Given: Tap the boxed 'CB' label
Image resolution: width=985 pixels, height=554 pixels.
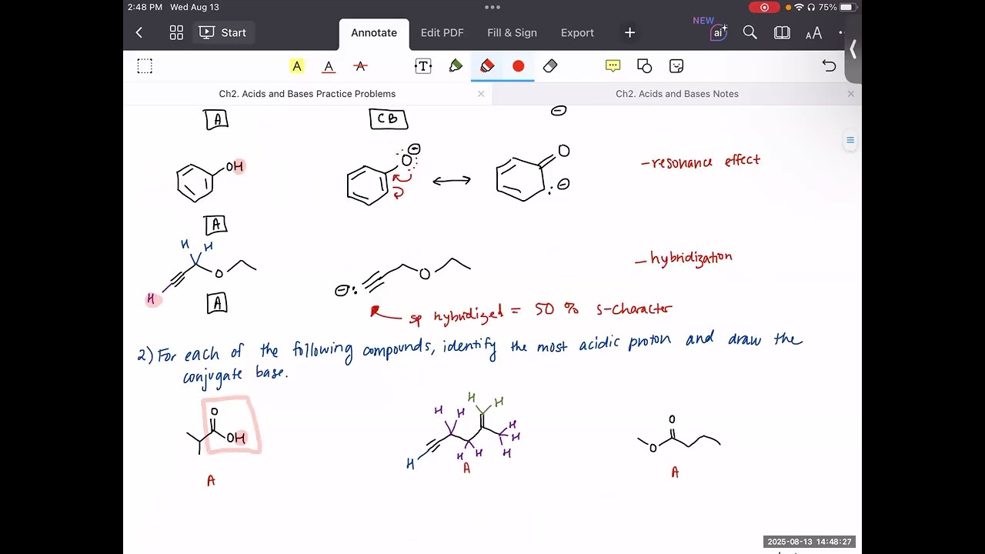Looking at the screenshot, I should tap(389, 119).
